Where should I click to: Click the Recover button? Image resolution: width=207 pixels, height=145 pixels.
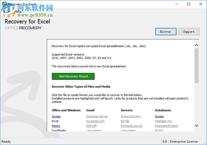pyautogui.click(x=166, y=32)
